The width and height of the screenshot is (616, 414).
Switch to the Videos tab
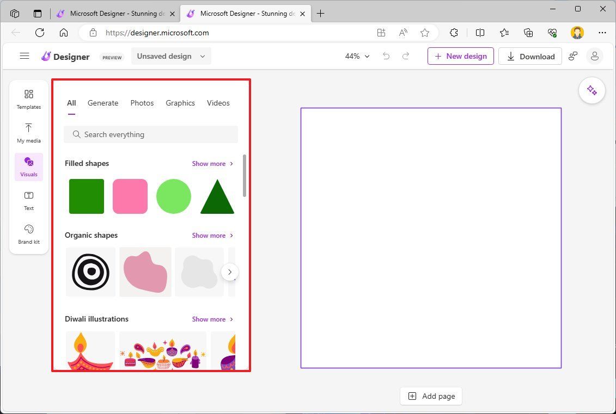click(218, 103)
